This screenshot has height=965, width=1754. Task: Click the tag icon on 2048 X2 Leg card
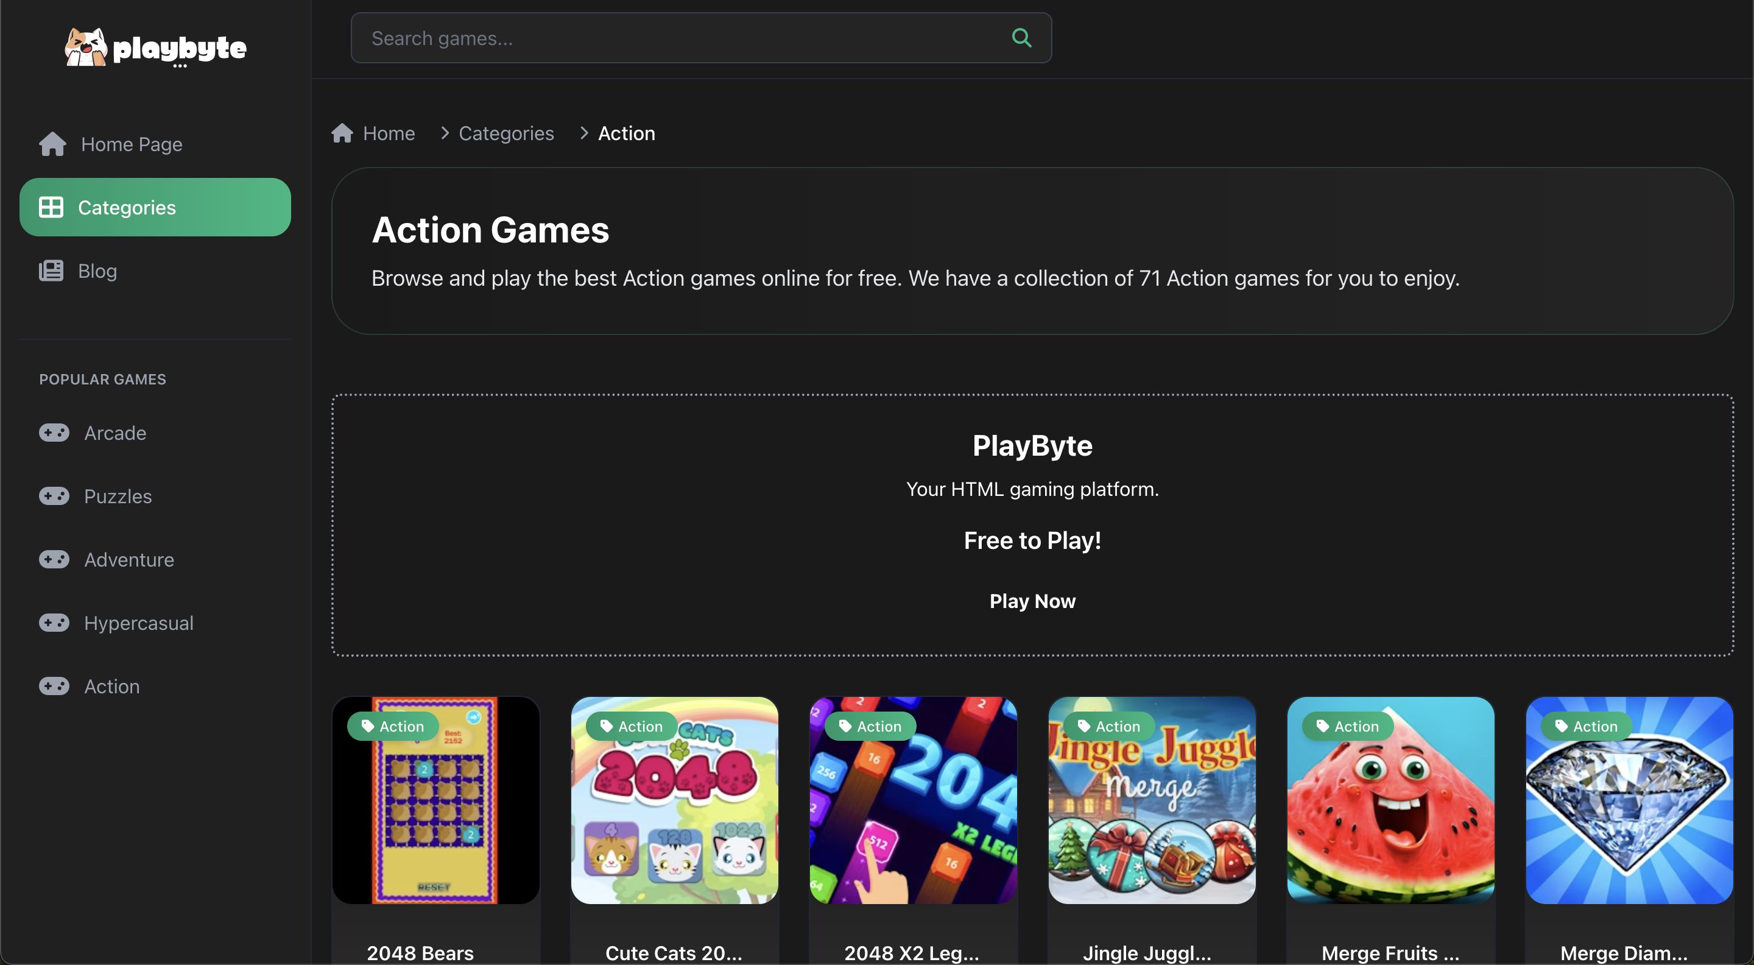point(845,726)
